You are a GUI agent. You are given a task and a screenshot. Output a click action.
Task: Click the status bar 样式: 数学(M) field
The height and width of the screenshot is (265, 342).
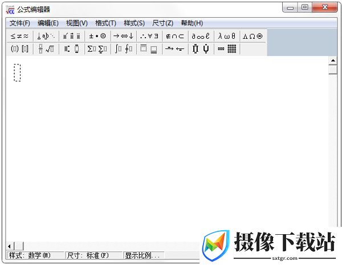tap(35, 255)
